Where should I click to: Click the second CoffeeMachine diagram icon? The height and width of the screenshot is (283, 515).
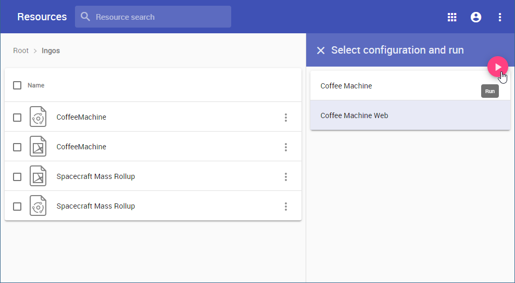[38, 147]
